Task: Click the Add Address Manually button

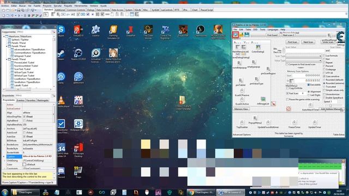Action: [x=332, y=109]
